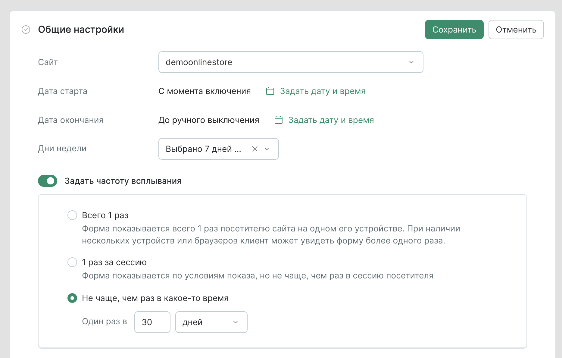Save settings with Сохранить button
The width and height of the screenshot is (562, 358).
[454, 30]
